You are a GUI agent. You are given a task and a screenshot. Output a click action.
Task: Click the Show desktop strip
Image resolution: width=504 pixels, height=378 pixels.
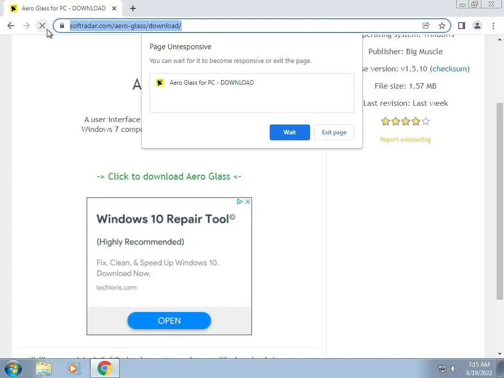coord(501,369)
